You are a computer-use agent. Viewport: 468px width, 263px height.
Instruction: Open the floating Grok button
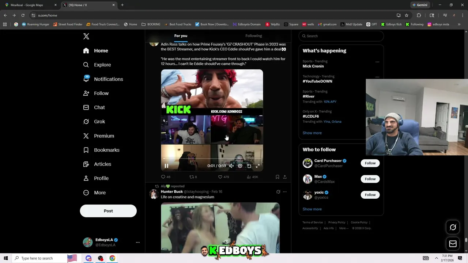[x=453, y=228]
